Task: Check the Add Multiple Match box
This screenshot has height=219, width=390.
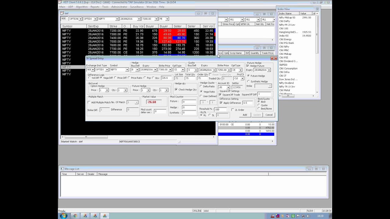Action: coord(89,103)
